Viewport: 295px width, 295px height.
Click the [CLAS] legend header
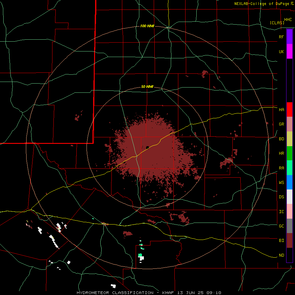click(277, 23)
